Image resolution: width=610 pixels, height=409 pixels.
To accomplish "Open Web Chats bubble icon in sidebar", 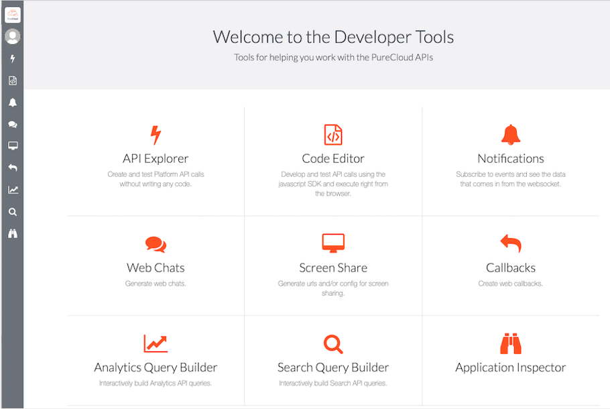I will [13, 124].
